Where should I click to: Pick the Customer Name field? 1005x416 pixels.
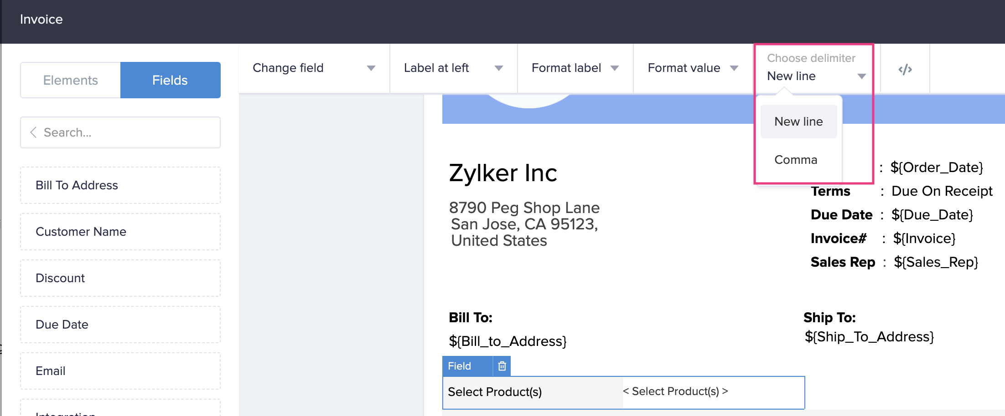click(x=120, y=232)
